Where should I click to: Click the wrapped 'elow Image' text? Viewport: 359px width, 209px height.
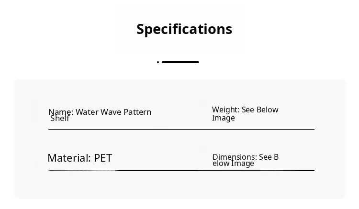point(233,164)
